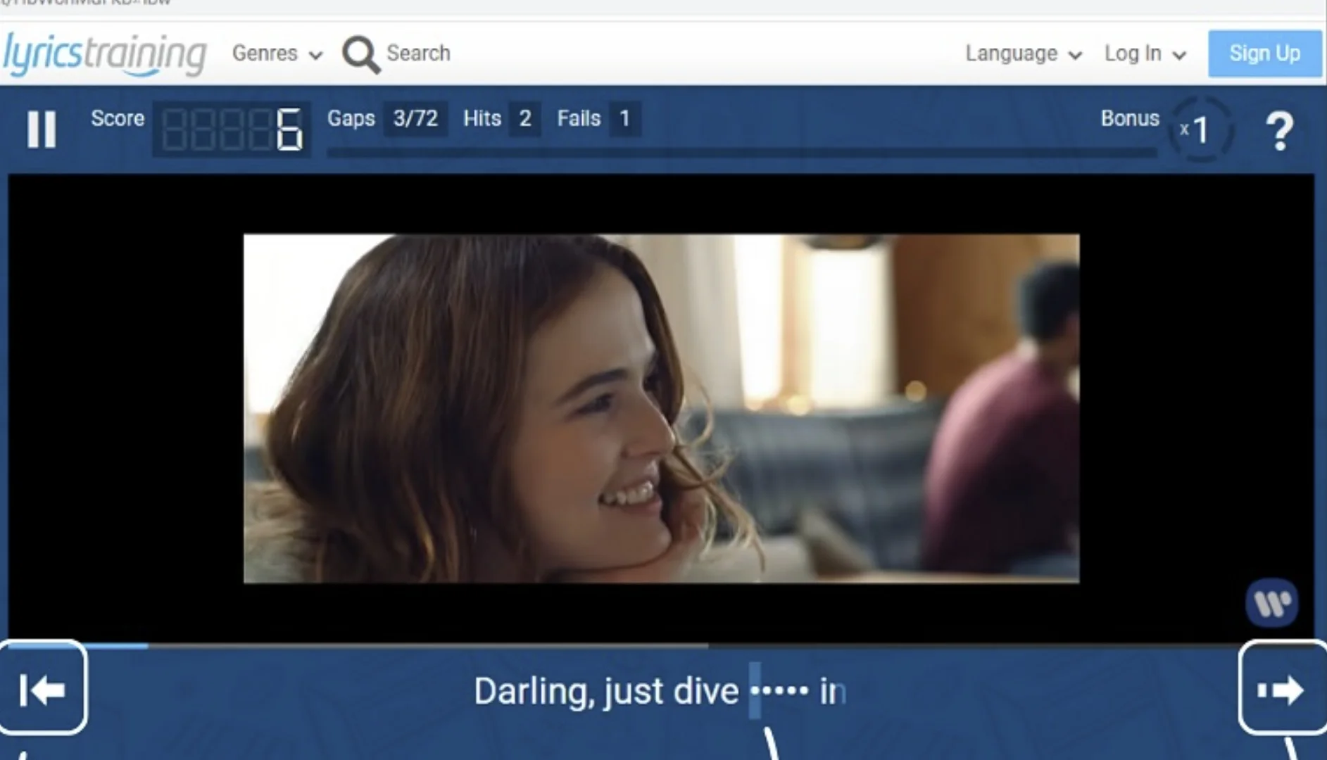
Task: Open the Genres dropdown
Action: pos(276,53)
